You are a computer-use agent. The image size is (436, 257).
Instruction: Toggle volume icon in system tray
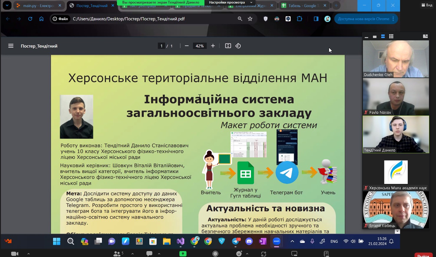(x=353, y=241)
